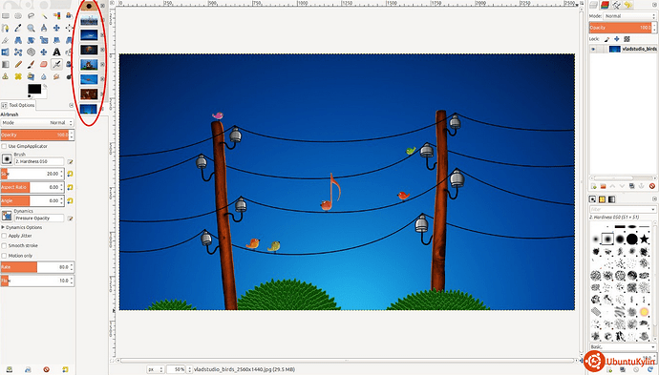Edit the brush next to Hardness 050
The width and height of the screenshot is (659, 375).
pyautogui.click(x=70, y=161)
